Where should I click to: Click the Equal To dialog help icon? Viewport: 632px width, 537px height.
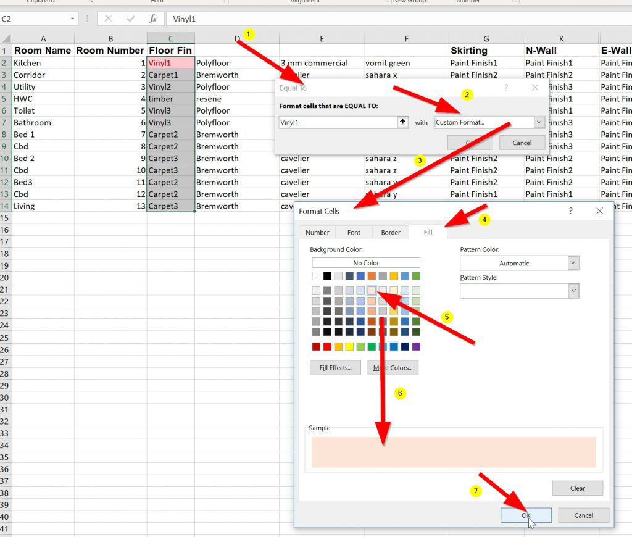coord(505,88)
